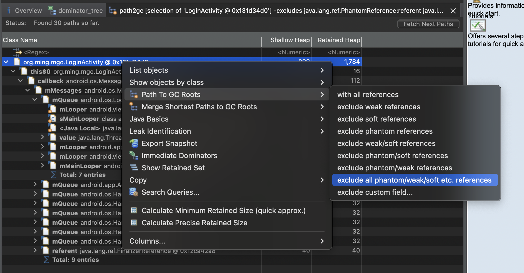Collapse the LoginActivity root tree node

[6, 62]
